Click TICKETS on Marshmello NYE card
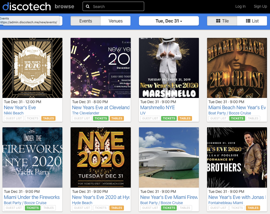 169,118
